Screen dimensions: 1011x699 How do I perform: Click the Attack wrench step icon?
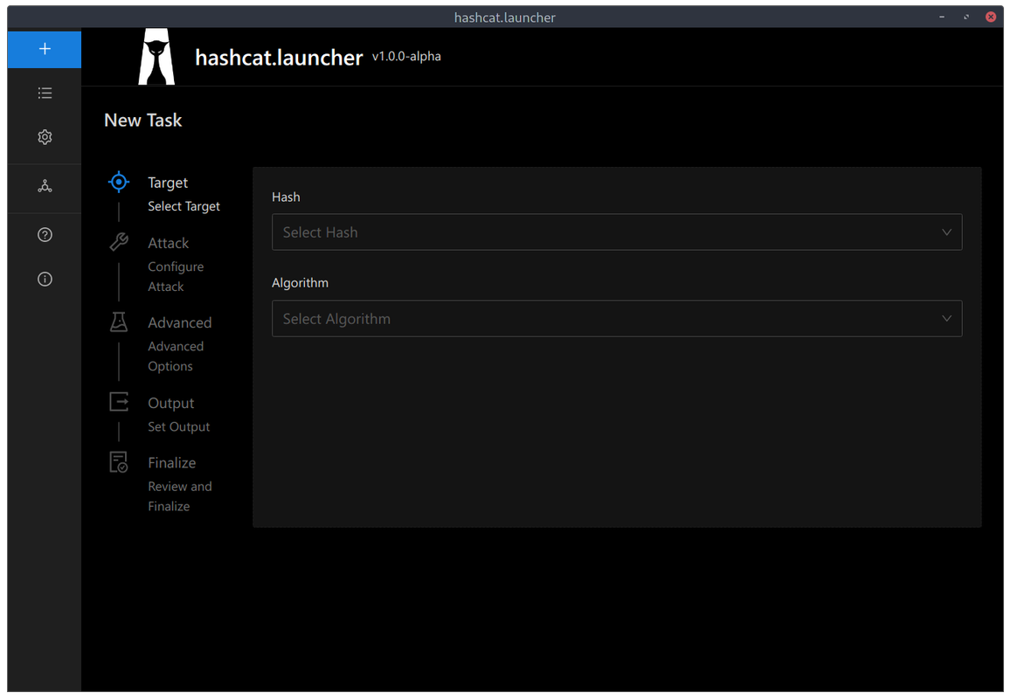coord(119,242)
